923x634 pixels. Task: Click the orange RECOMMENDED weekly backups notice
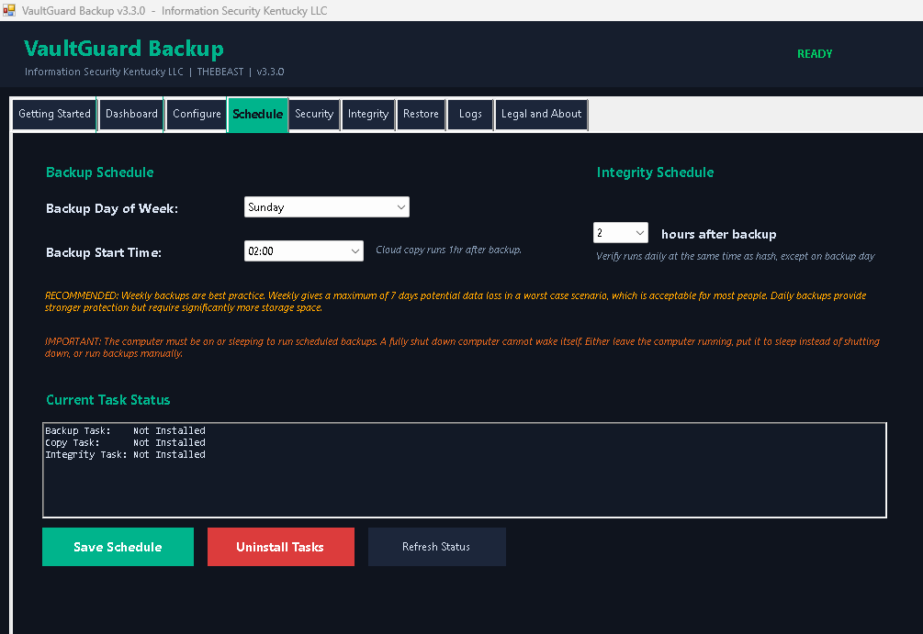pyautogui.click(x=456, y=301)
